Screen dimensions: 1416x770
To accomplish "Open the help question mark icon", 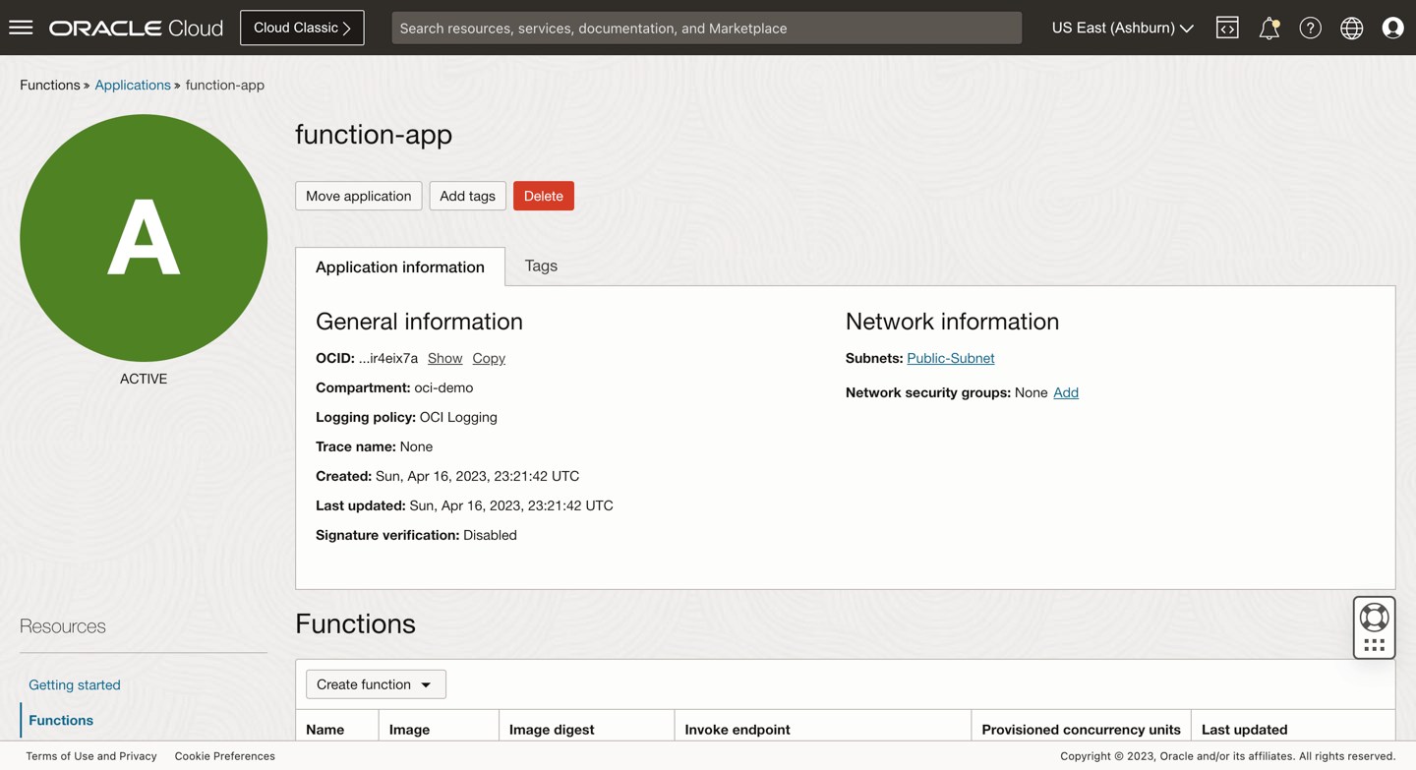I will [x=1310, y=27].
